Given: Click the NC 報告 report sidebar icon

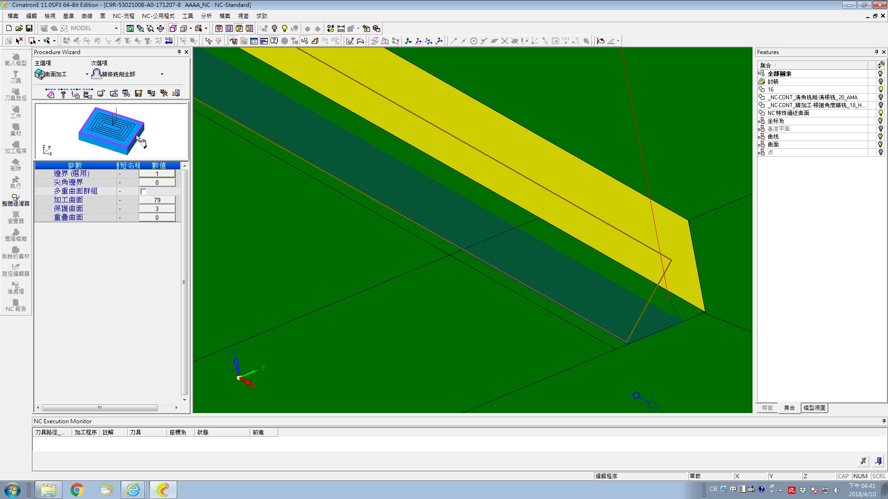Looking at the screenshot, I should click(x=16, y=305).
